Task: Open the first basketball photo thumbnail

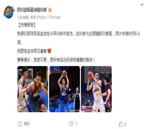Action: 33,89
